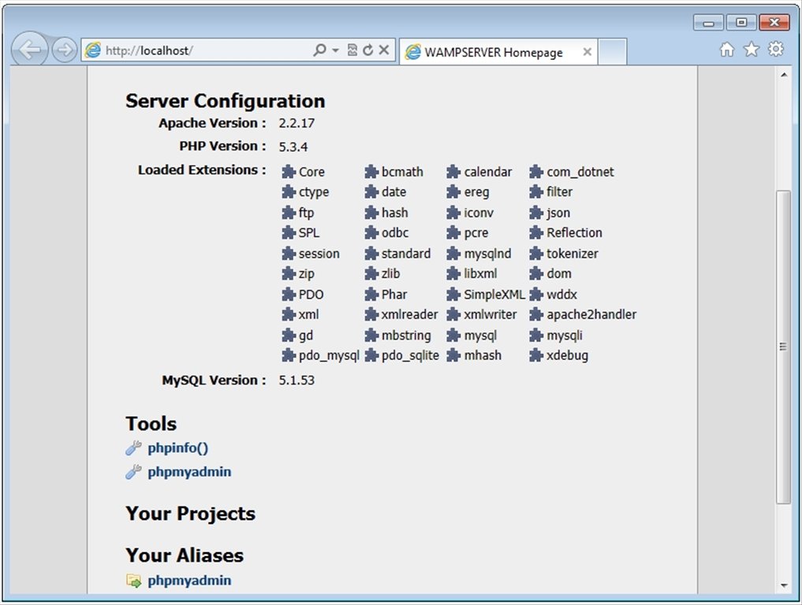Click the scroll up arrow of page scrollbar
This screenshot has height=605, width=802.
784,75
